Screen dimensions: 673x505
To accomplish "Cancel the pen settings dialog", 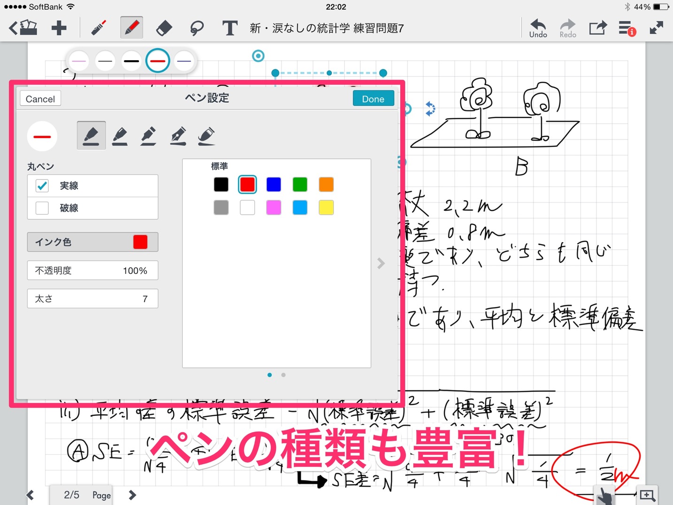I will coord(40,99).
